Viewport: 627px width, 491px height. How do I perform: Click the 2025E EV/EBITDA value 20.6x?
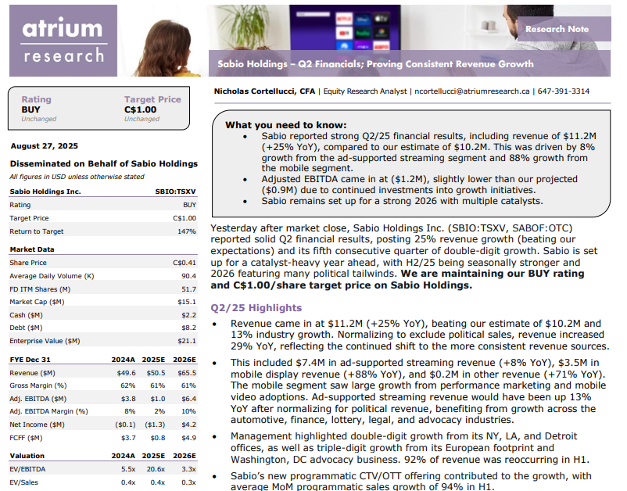tap(156, 469)
